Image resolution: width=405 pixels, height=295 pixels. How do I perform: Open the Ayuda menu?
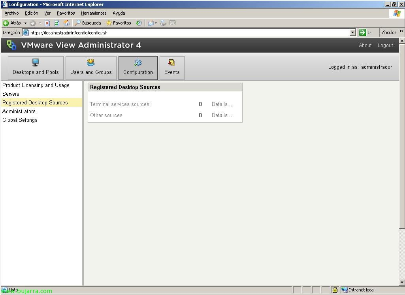(x=119, y=13)
